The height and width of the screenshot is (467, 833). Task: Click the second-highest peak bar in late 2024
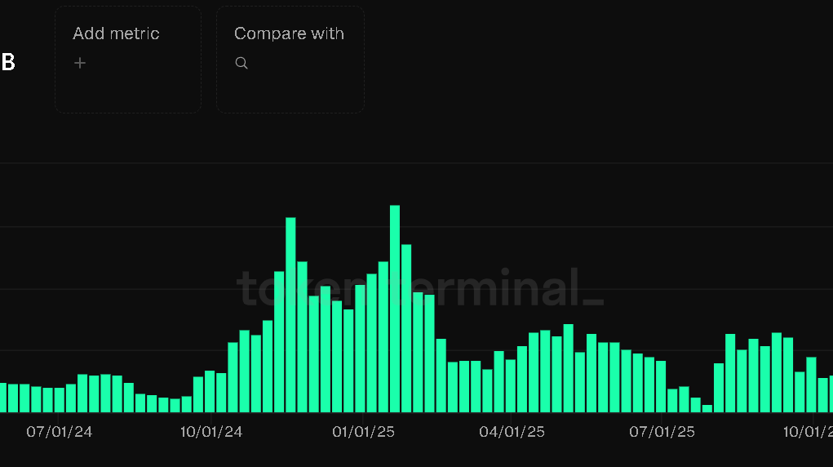[x=290, y=314]
